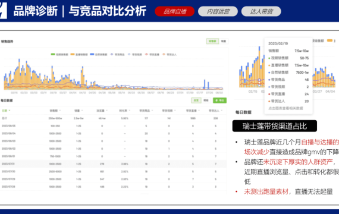Click the 100-250 sales cell

coord(55,126)
